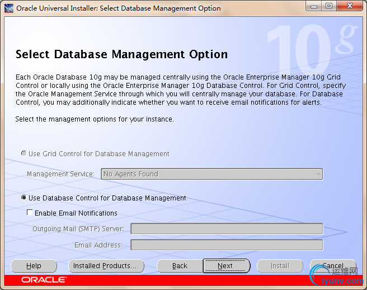Open the Management Service dropdown
The height and width of the screenshot is (290, 367).
point(212,174)
